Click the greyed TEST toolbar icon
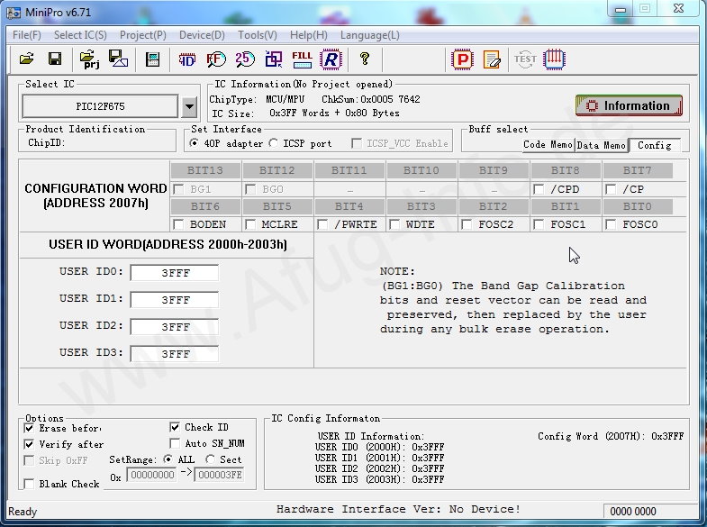 pos(525,59)
